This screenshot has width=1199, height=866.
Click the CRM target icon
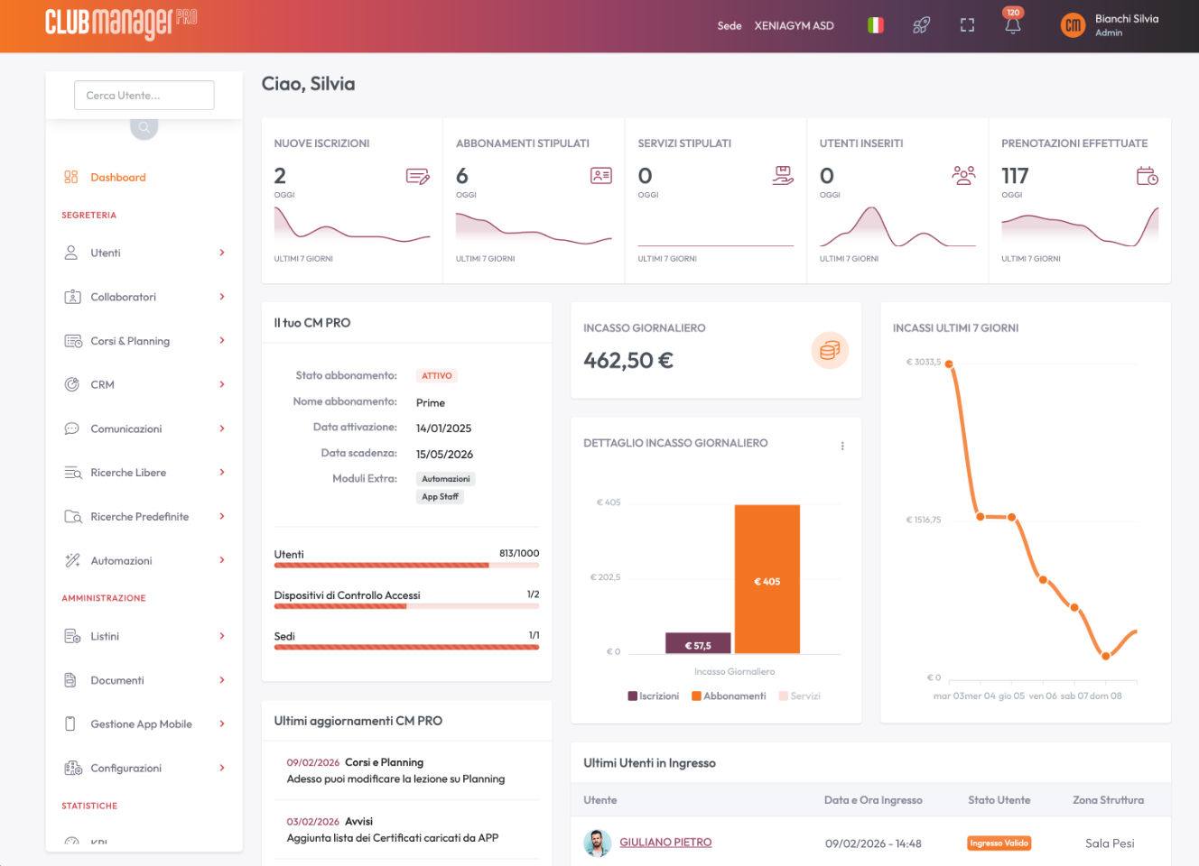click(72, 384)
